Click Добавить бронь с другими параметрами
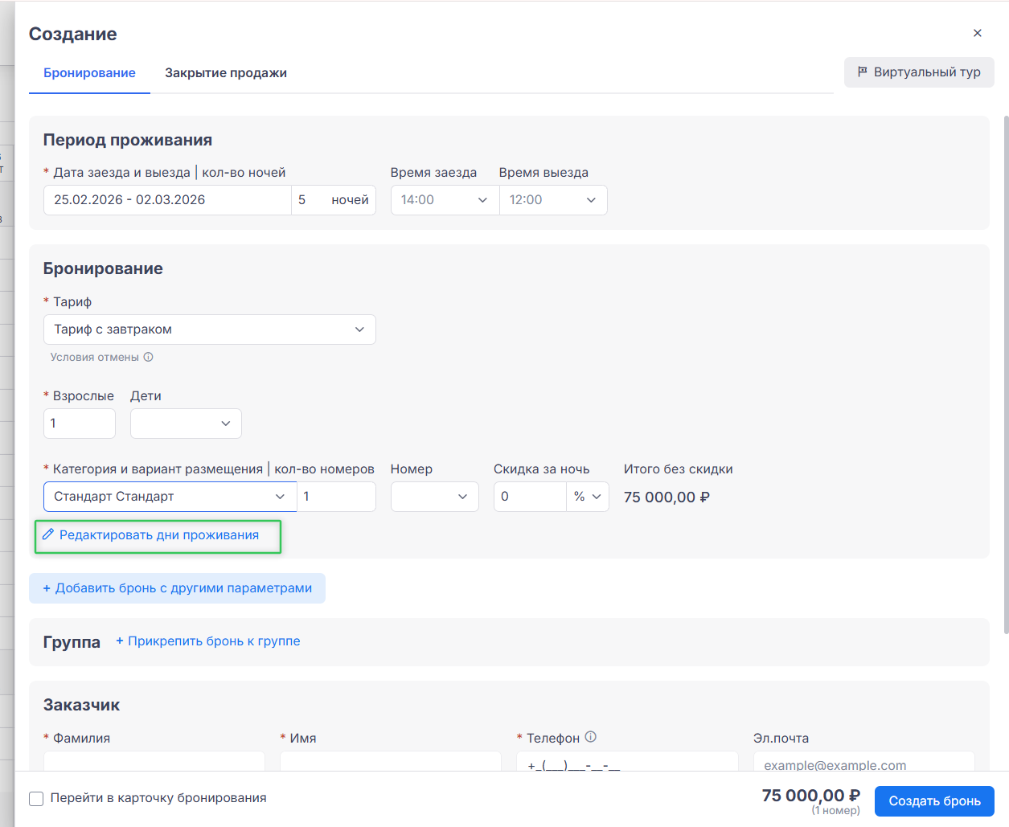Viewport: 1009px width, 827px height. tap(177, 588)
